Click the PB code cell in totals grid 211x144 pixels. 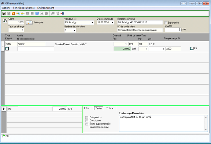(12, 109)
